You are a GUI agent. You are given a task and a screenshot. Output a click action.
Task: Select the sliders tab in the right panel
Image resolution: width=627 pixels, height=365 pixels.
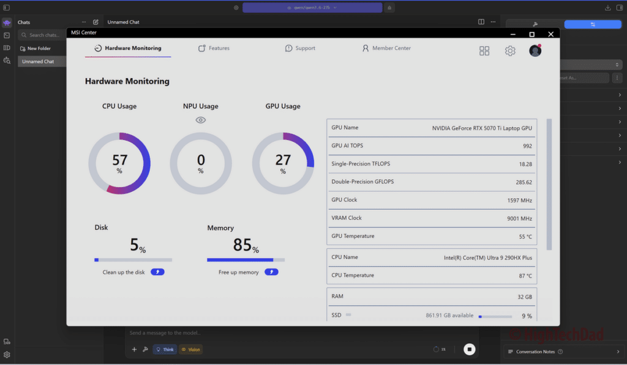pos(593,24)
